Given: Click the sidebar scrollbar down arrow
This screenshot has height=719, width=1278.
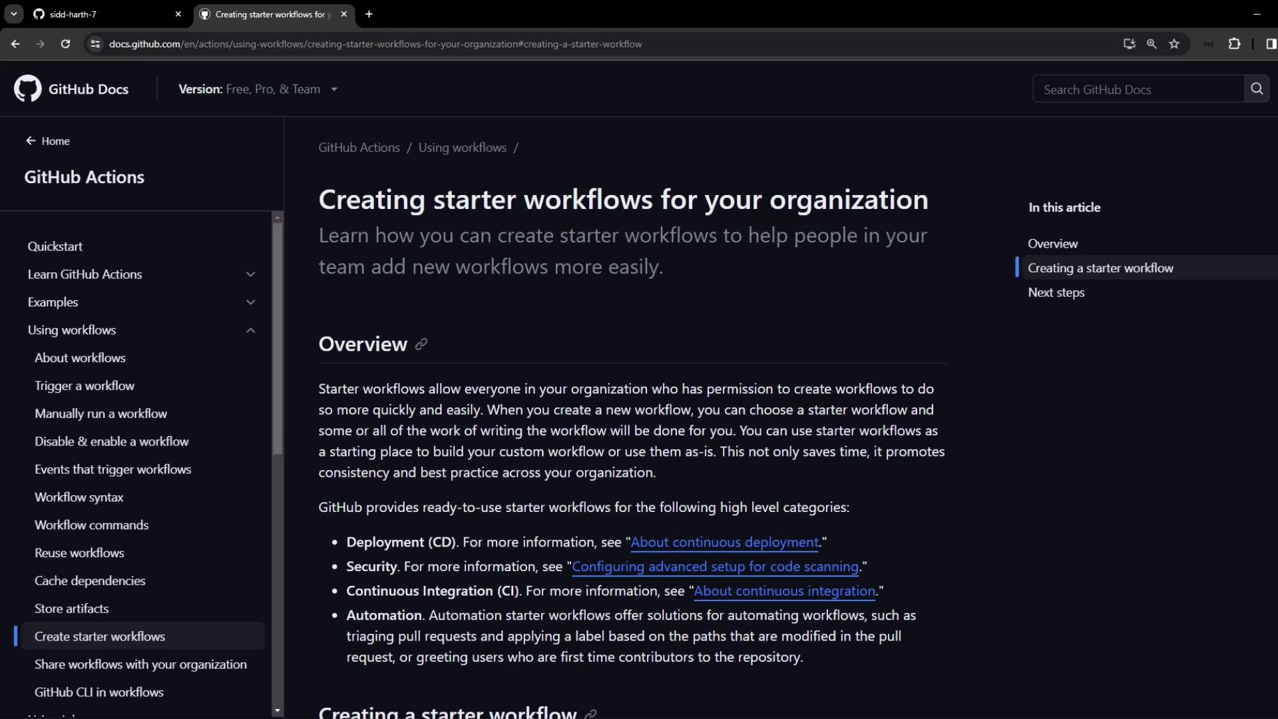Looking at the screenshot, I should click(x=278, y=711).
